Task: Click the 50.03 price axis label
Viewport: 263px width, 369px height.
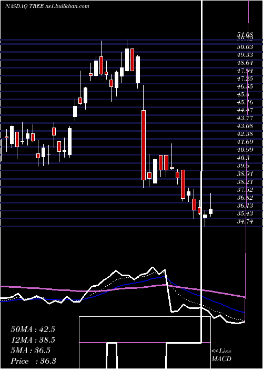Action: [245, 47]
